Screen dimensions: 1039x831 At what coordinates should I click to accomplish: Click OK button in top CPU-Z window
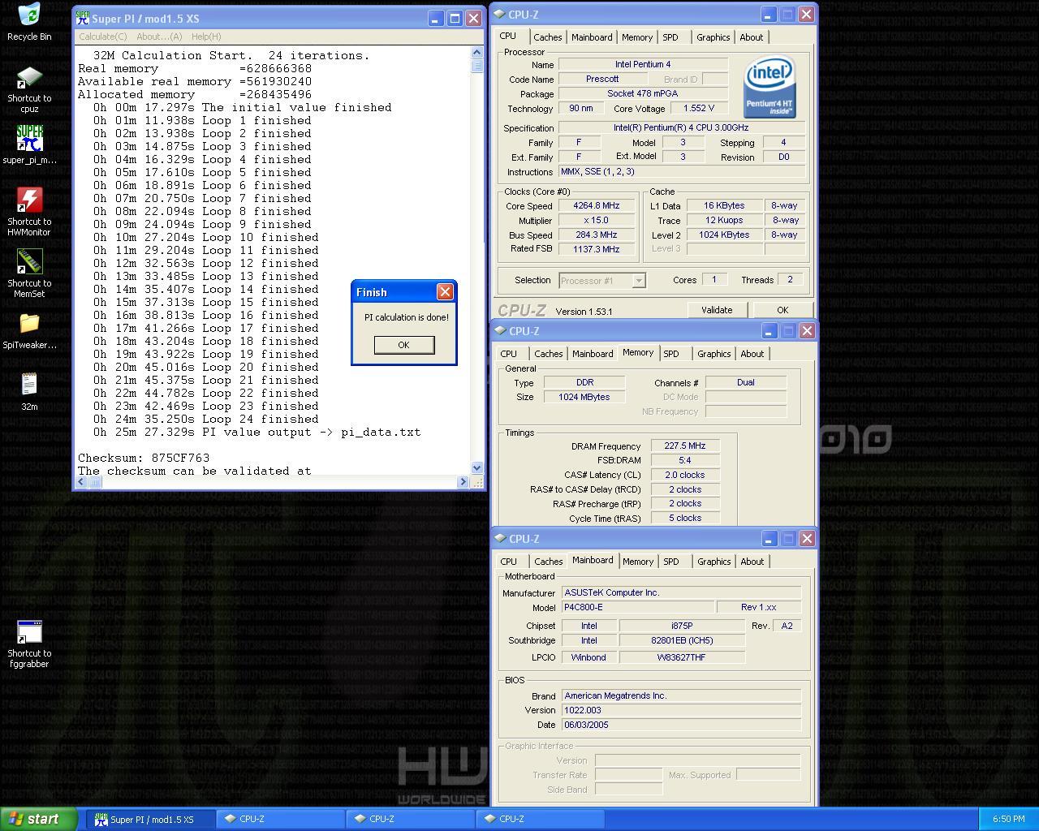tap(782, 310)
